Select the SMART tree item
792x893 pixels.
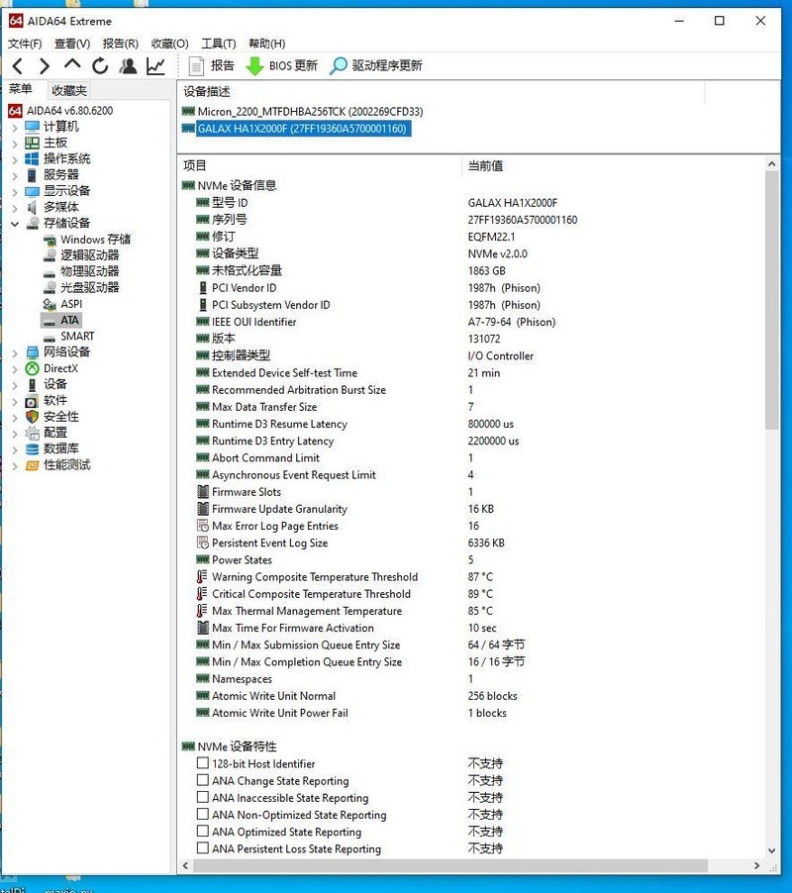(77, 337)
